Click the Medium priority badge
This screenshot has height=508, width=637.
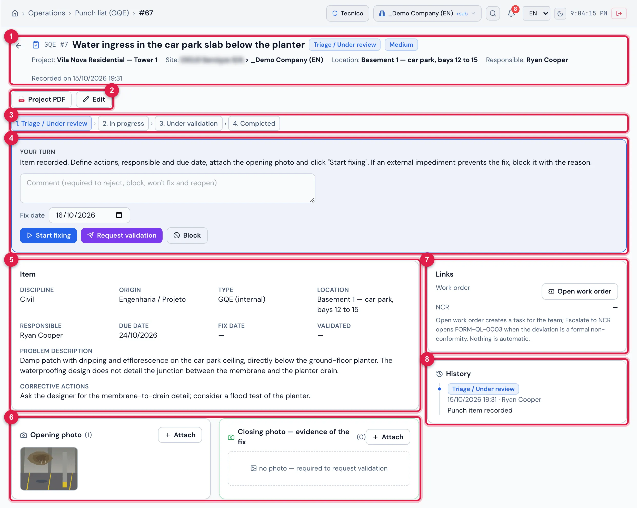coord(401,45)
